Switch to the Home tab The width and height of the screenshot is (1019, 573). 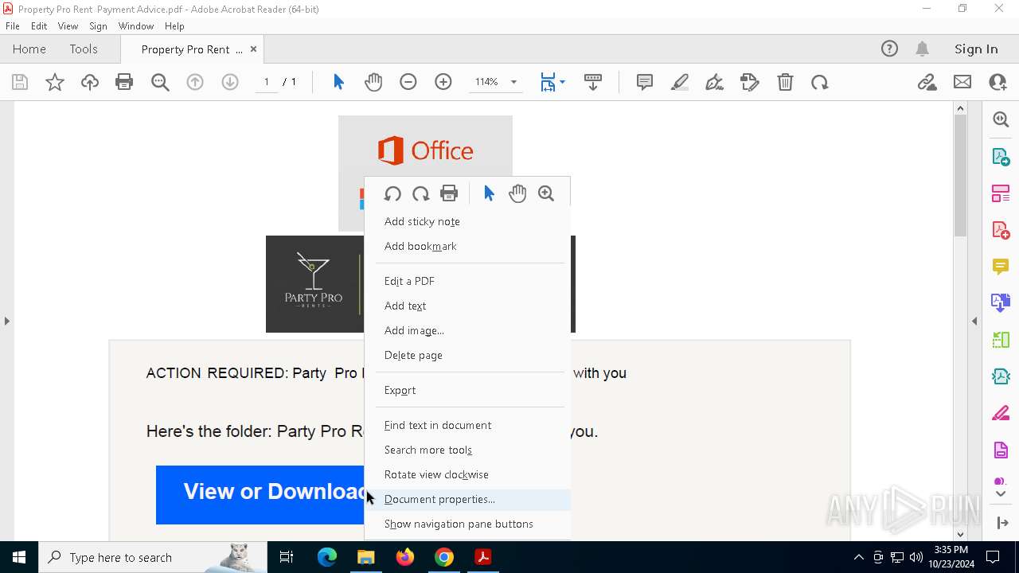(x=29, y=49)
